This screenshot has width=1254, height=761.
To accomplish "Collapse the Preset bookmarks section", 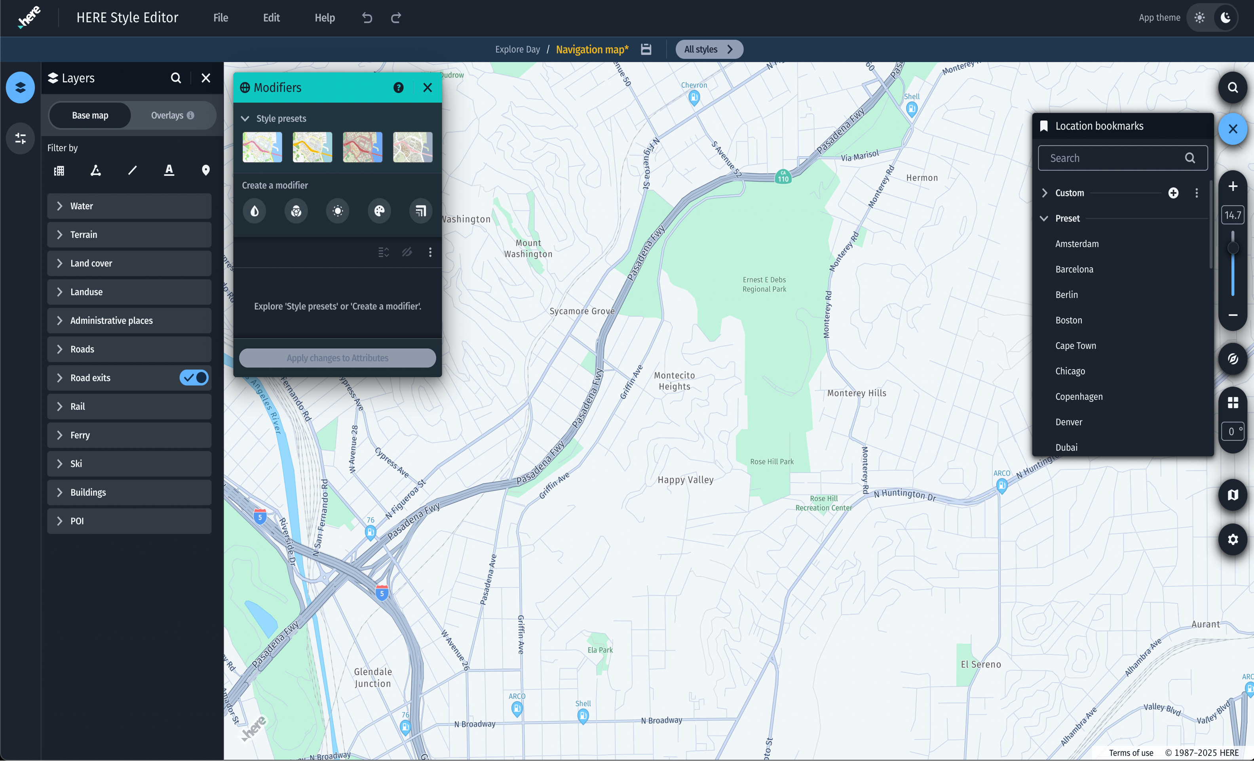I will coord(1045,218).
